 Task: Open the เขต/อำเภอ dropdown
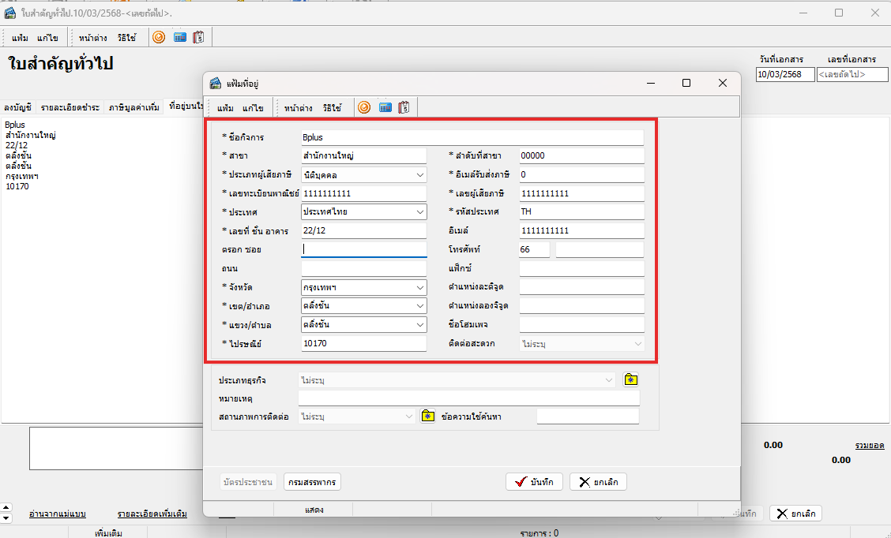click(x=419, y=306)
